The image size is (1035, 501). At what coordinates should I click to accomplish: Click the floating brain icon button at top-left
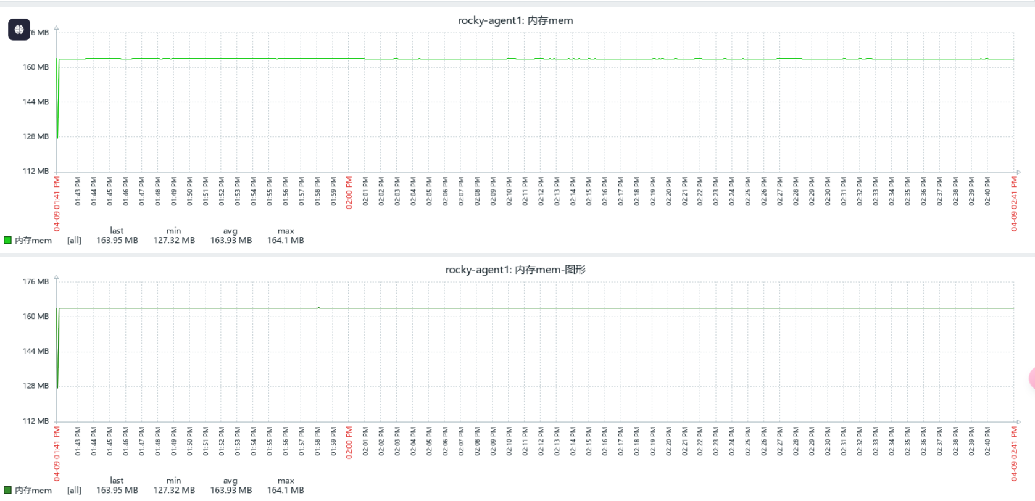coord(19,29)
